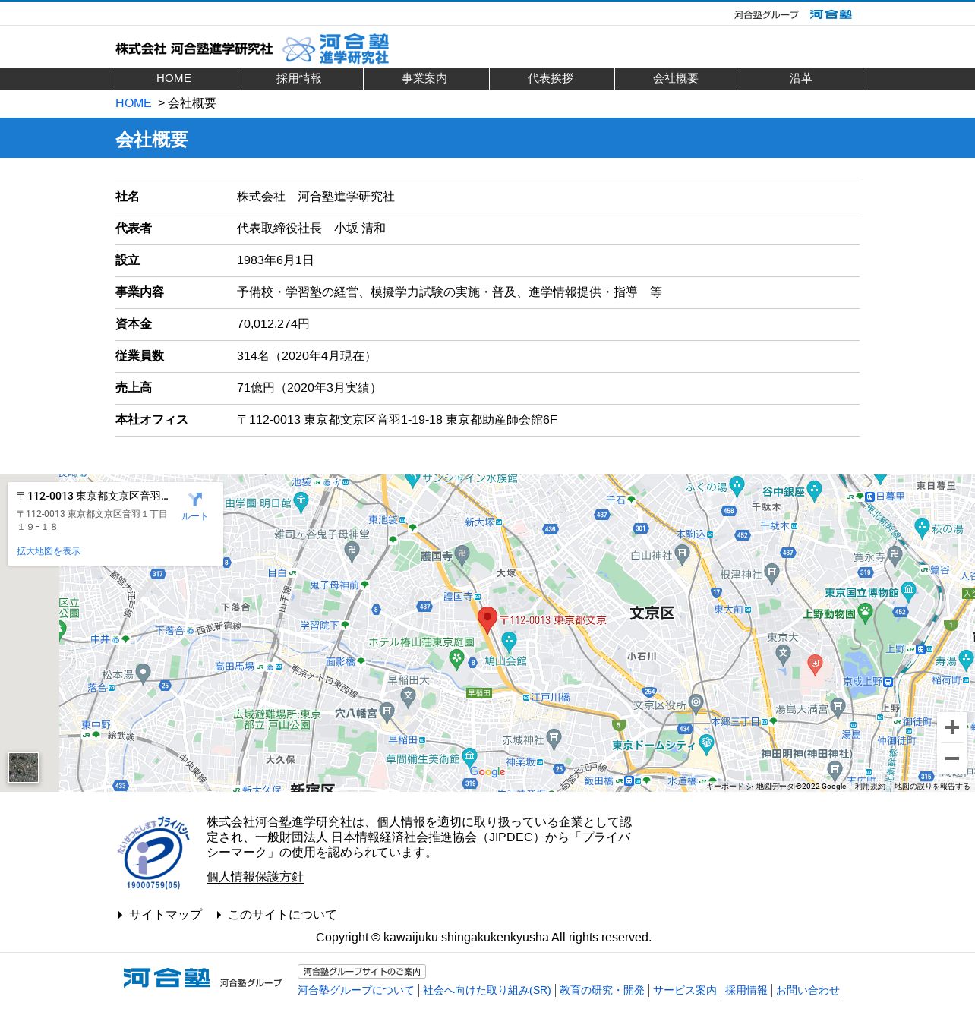Open 教育の研究・開発 footer link

[x=602, y=991]
